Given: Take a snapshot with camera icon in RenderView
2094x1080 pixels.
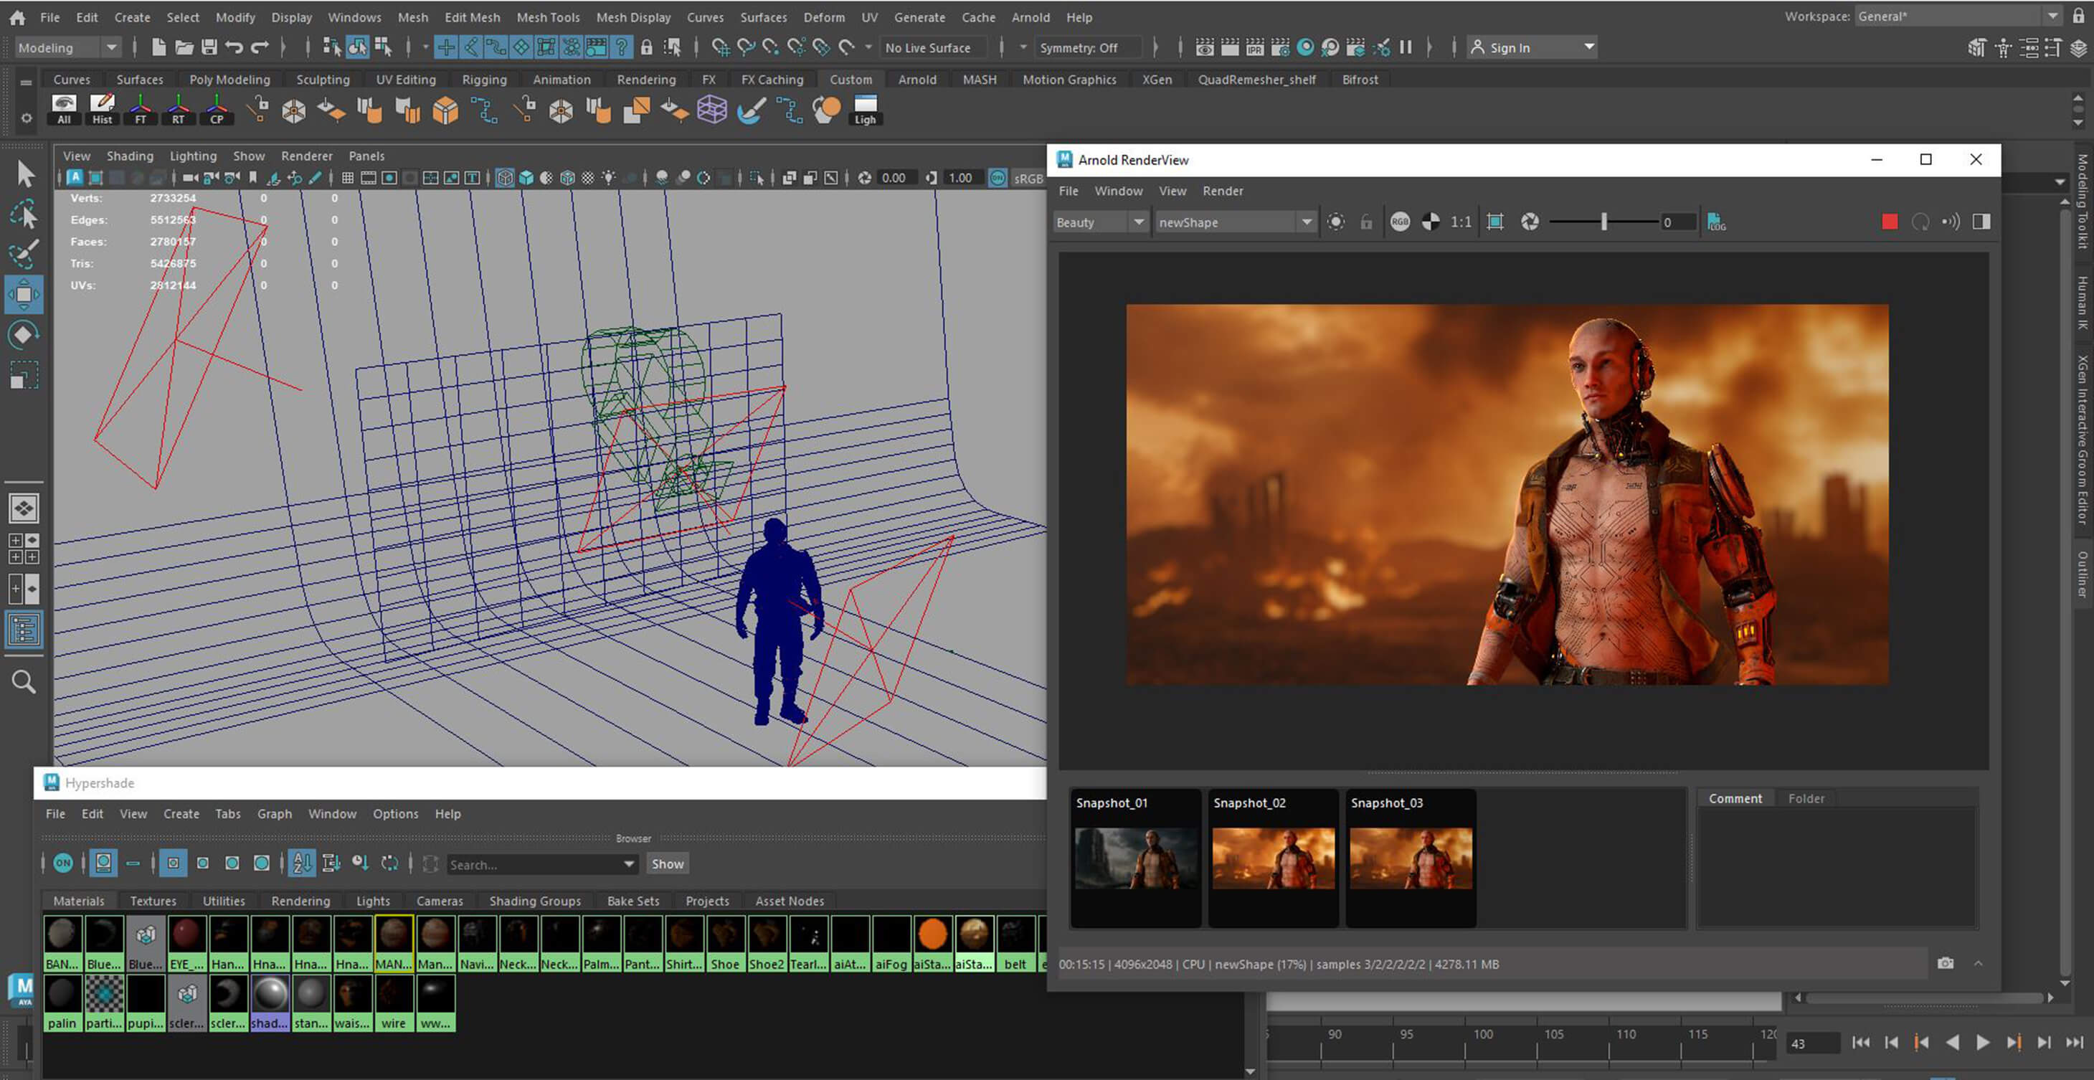Looking at the screenshot, I should pos(1946,964).
